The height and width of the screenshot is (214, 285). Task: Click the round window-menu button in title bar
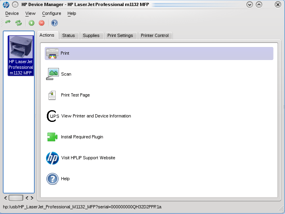point(15,4)
